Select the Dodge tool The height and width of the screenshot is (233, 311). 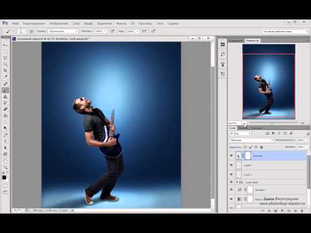pos(5,128)
